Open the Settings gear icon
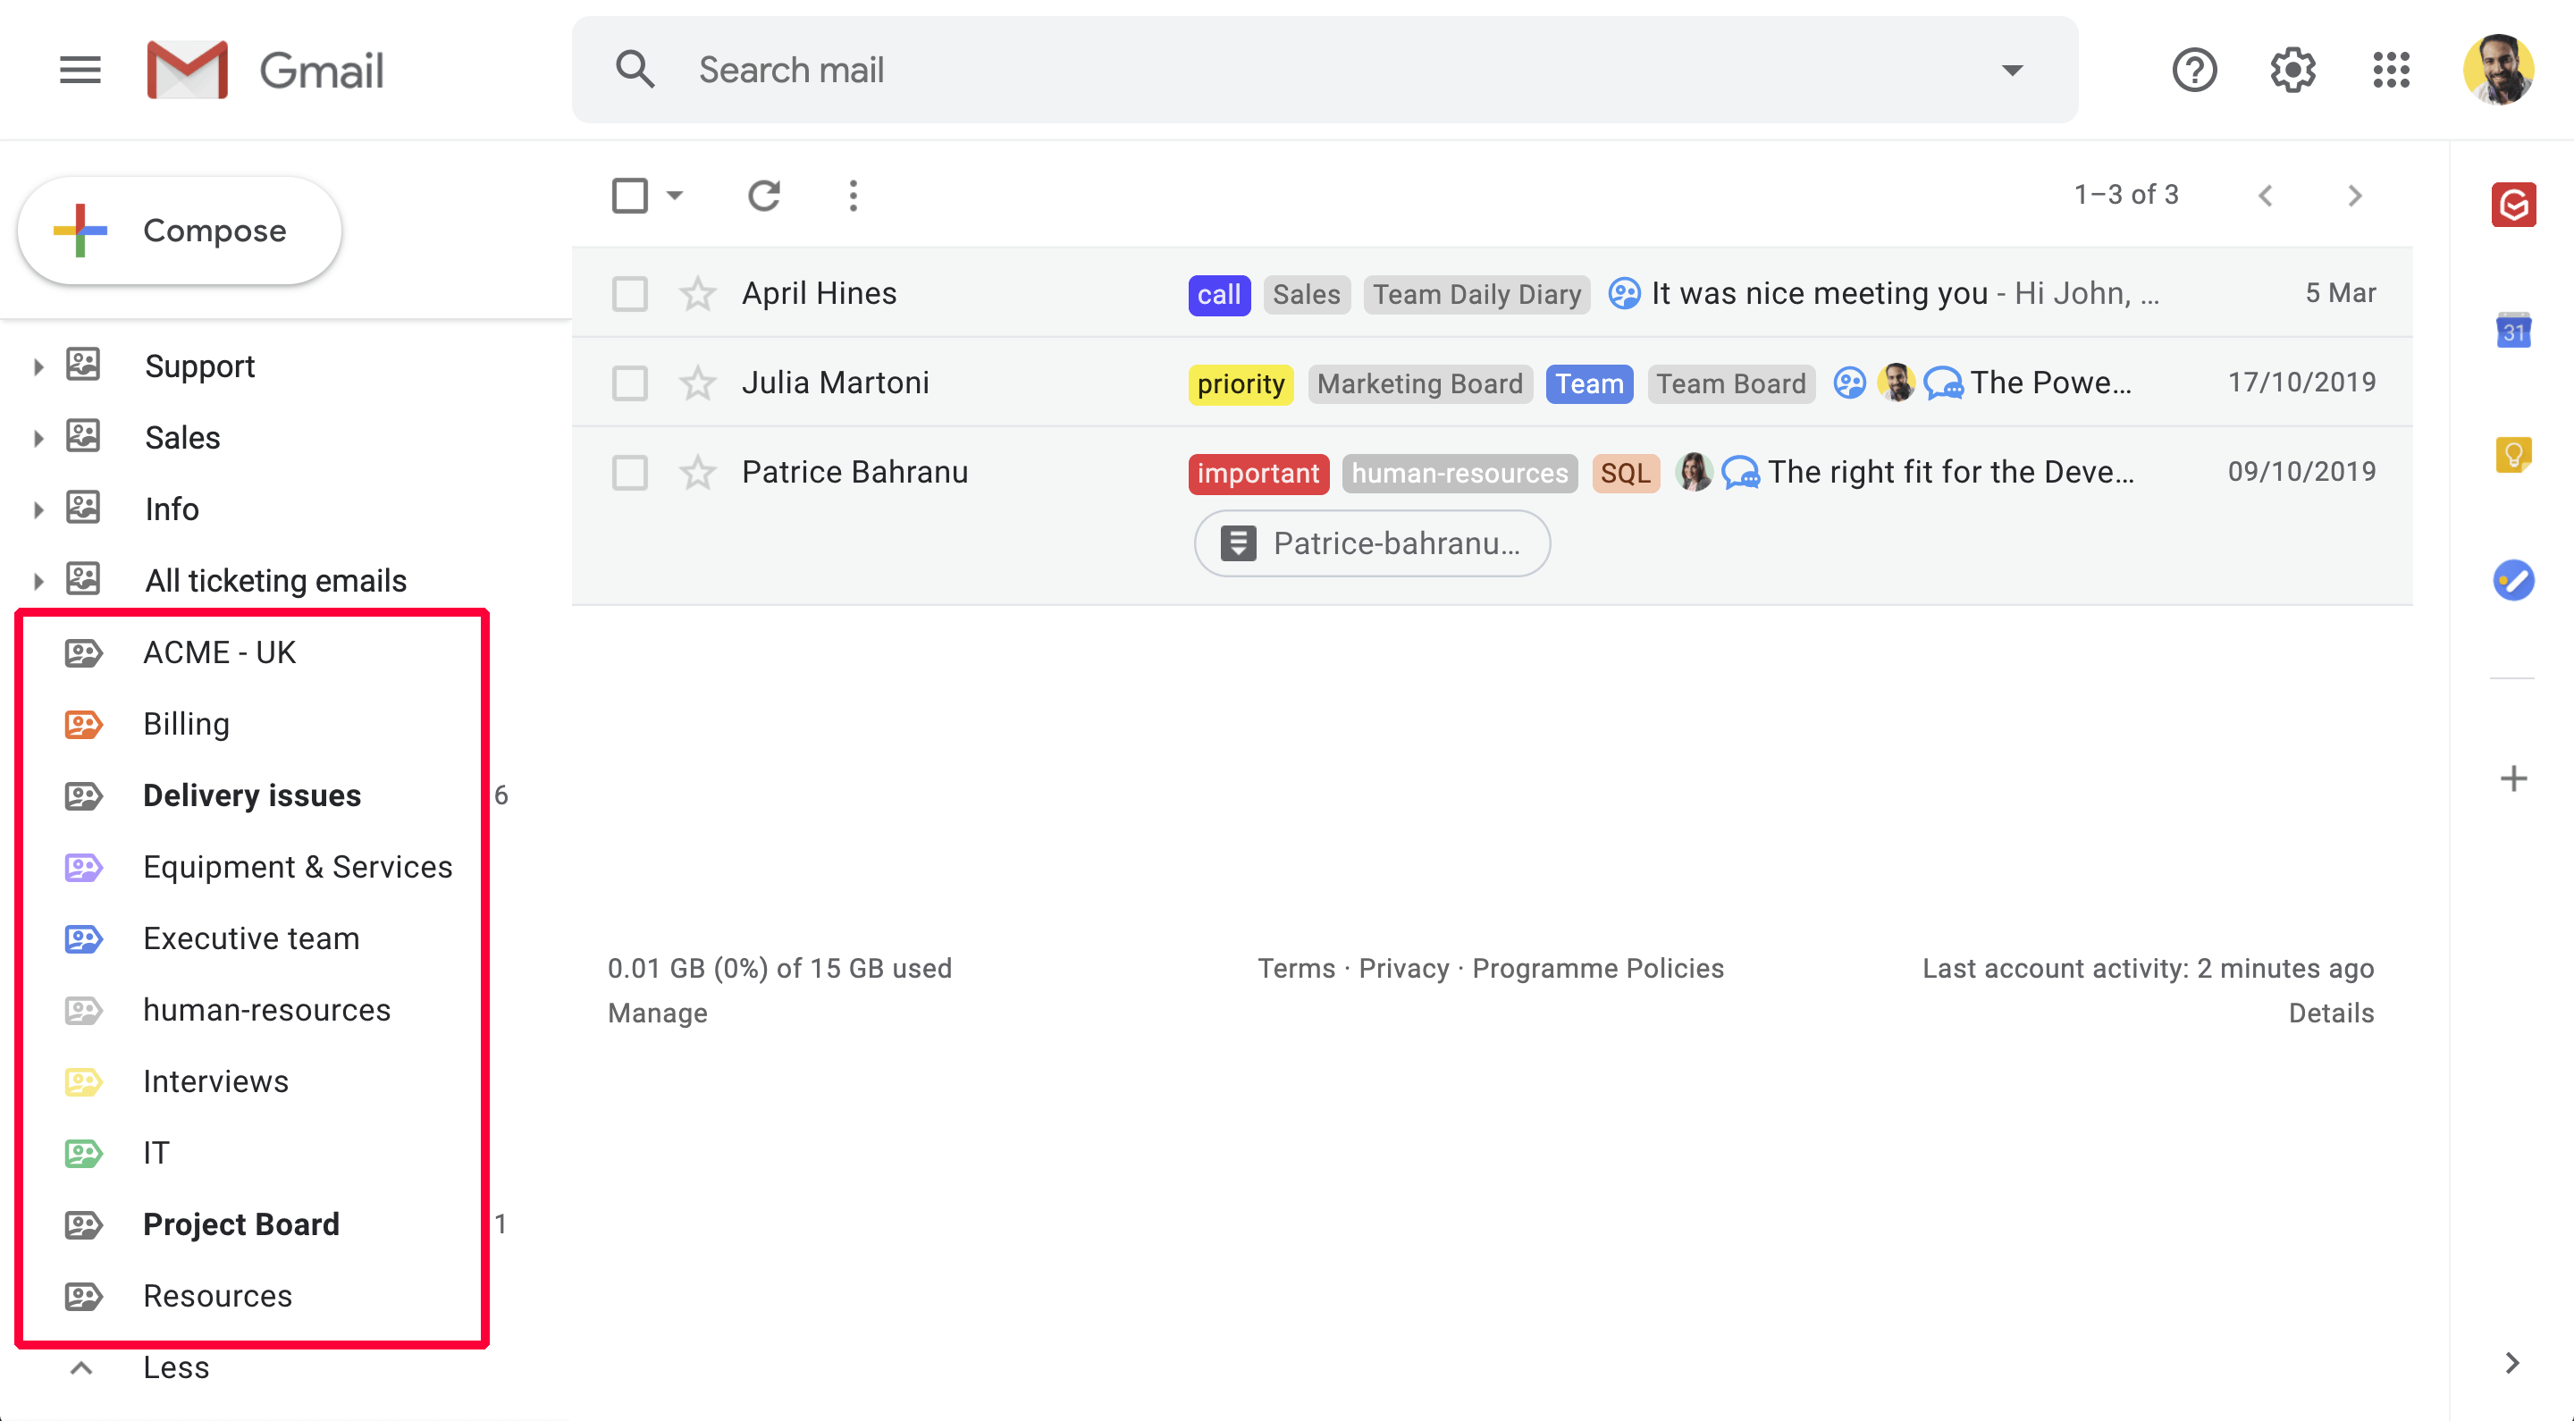This screenshot has width=2574, height=1421. coord(2292,70)
